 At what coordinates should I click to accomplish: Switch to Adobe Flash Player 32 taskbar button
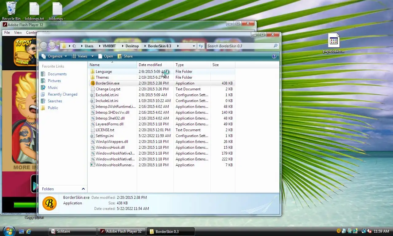point(121,231)
